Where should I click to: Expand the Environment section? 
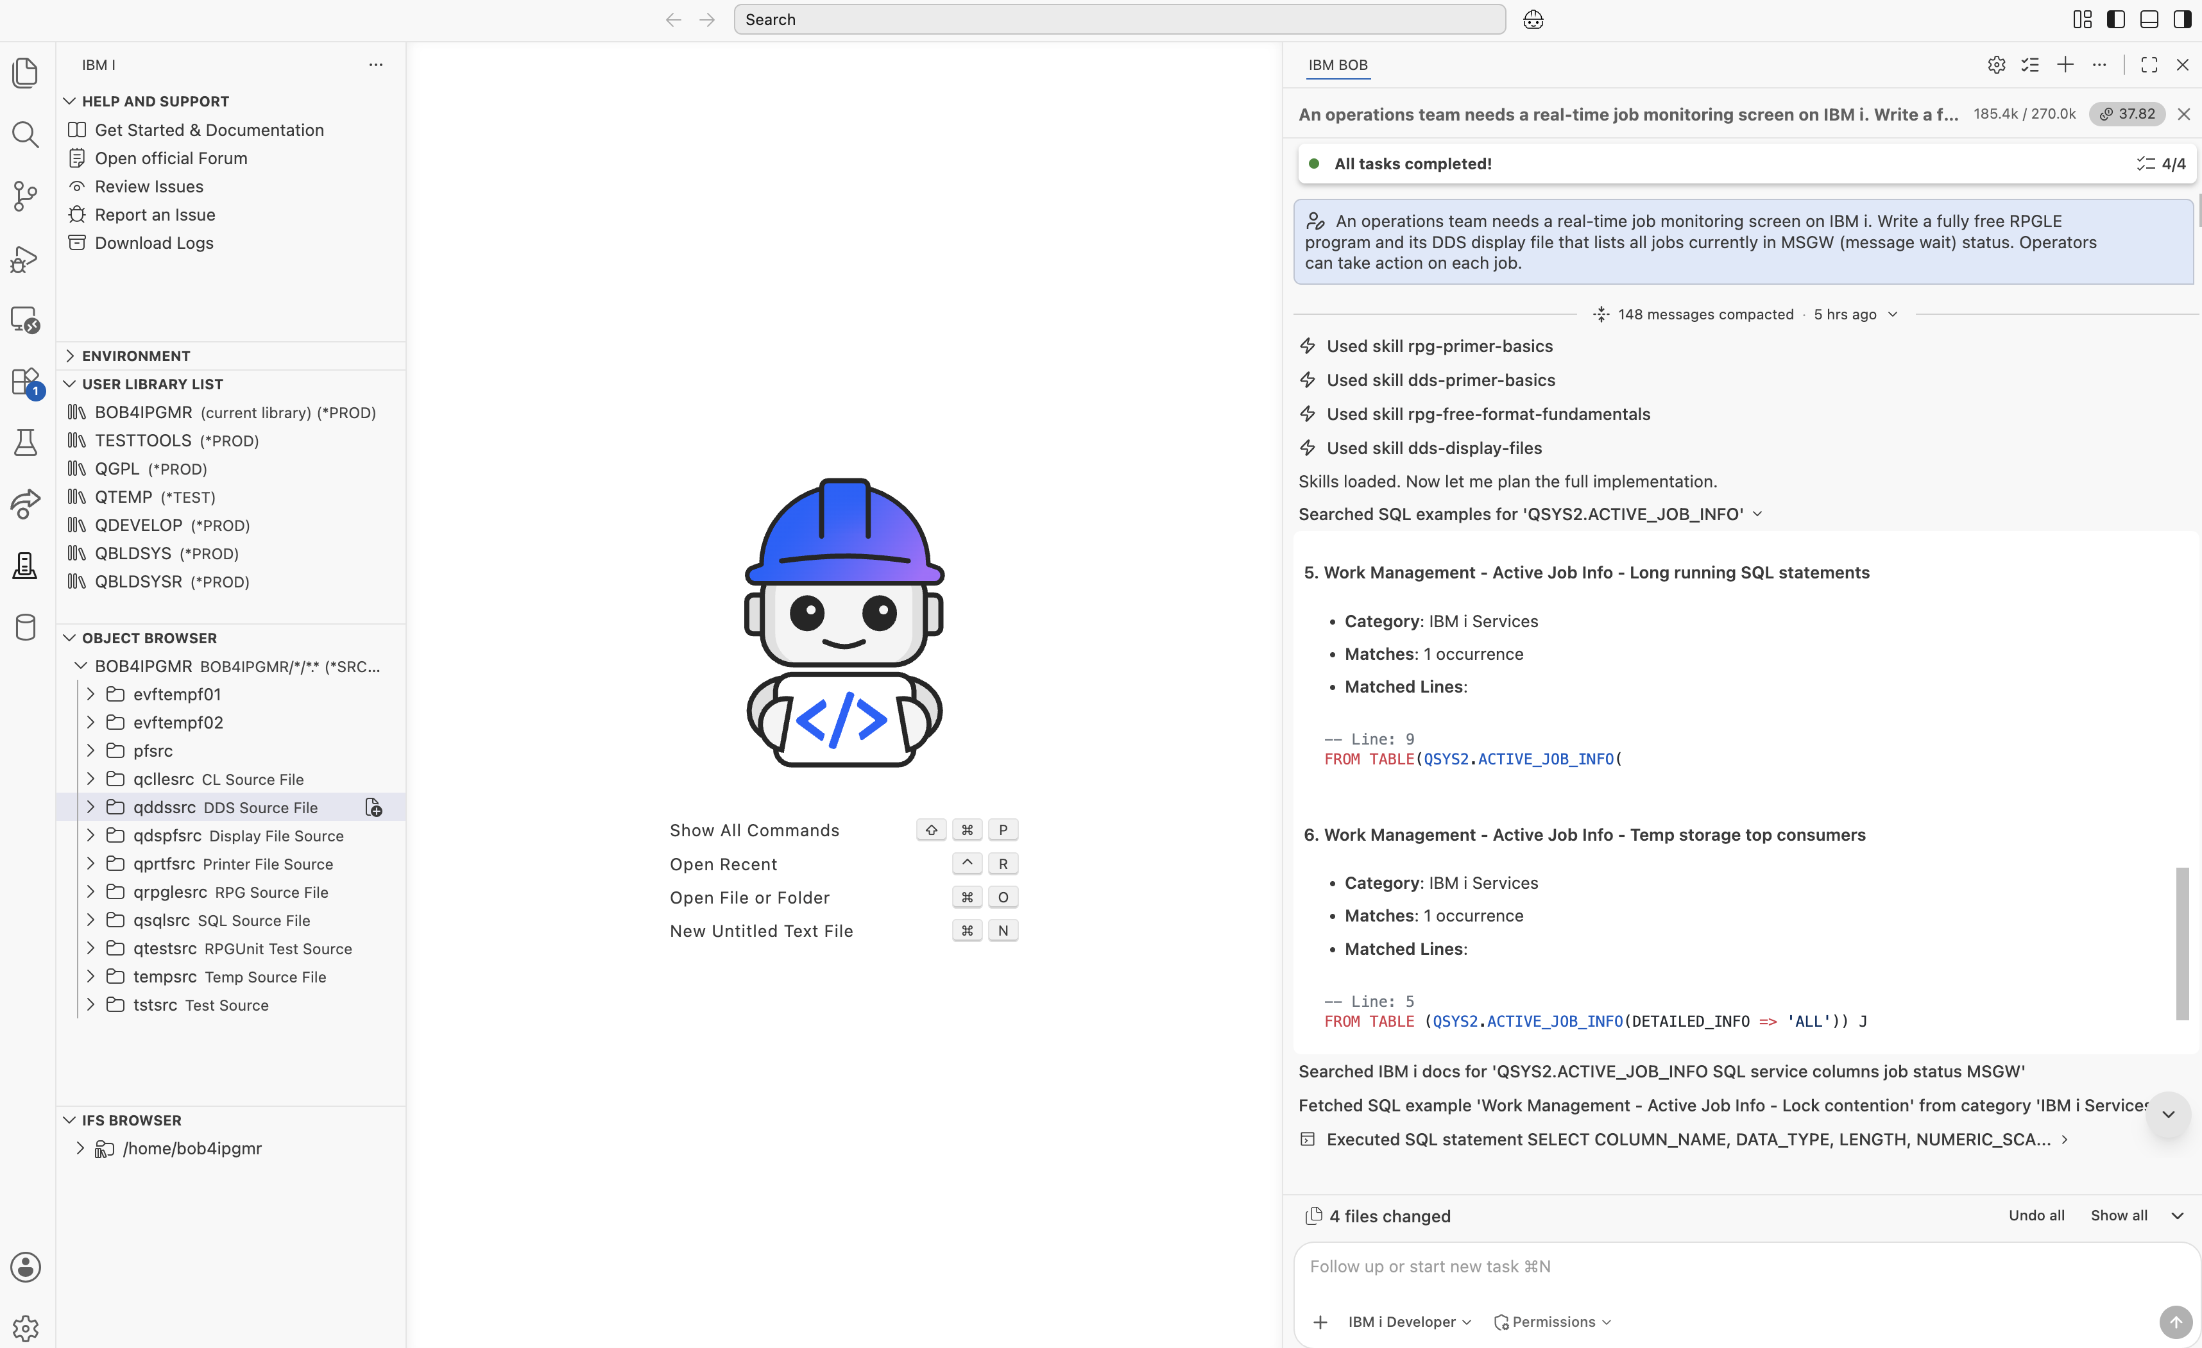coord(232,355)
